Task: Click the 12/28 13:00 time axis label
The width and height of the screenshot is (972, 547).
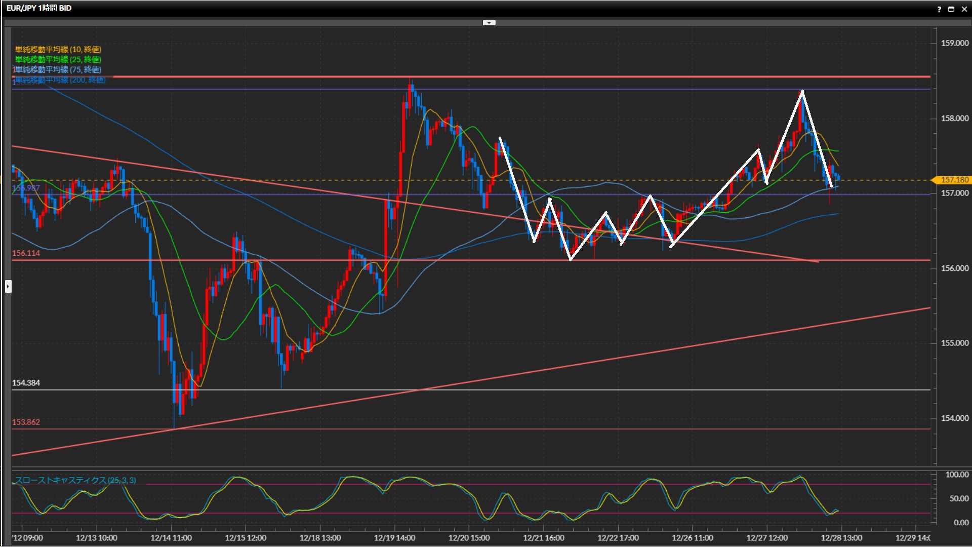Action: click(x=841, y=538)
